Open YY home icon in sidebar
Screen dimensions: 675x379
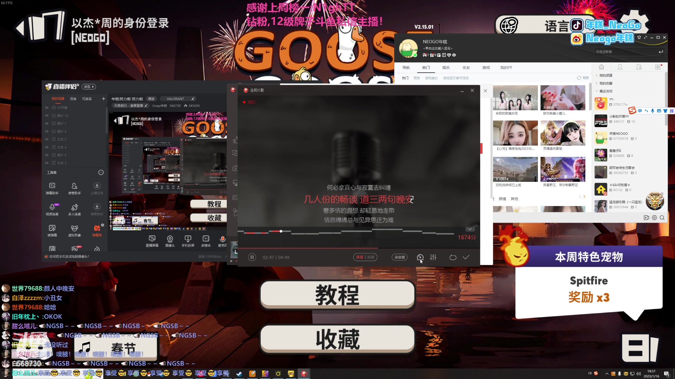click(602, 67)
